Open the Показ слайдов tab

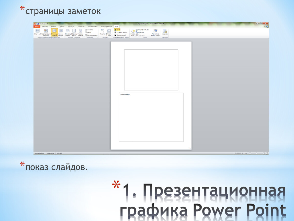(93, 27)
